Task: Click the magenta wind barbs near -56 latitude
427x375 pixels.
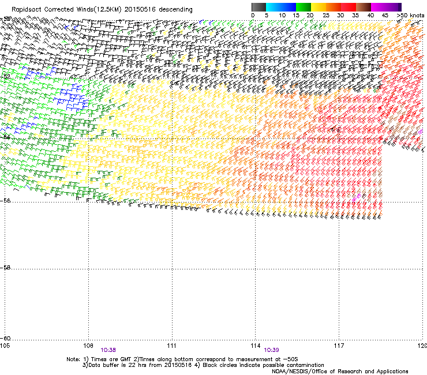Action: pos(357,197)
